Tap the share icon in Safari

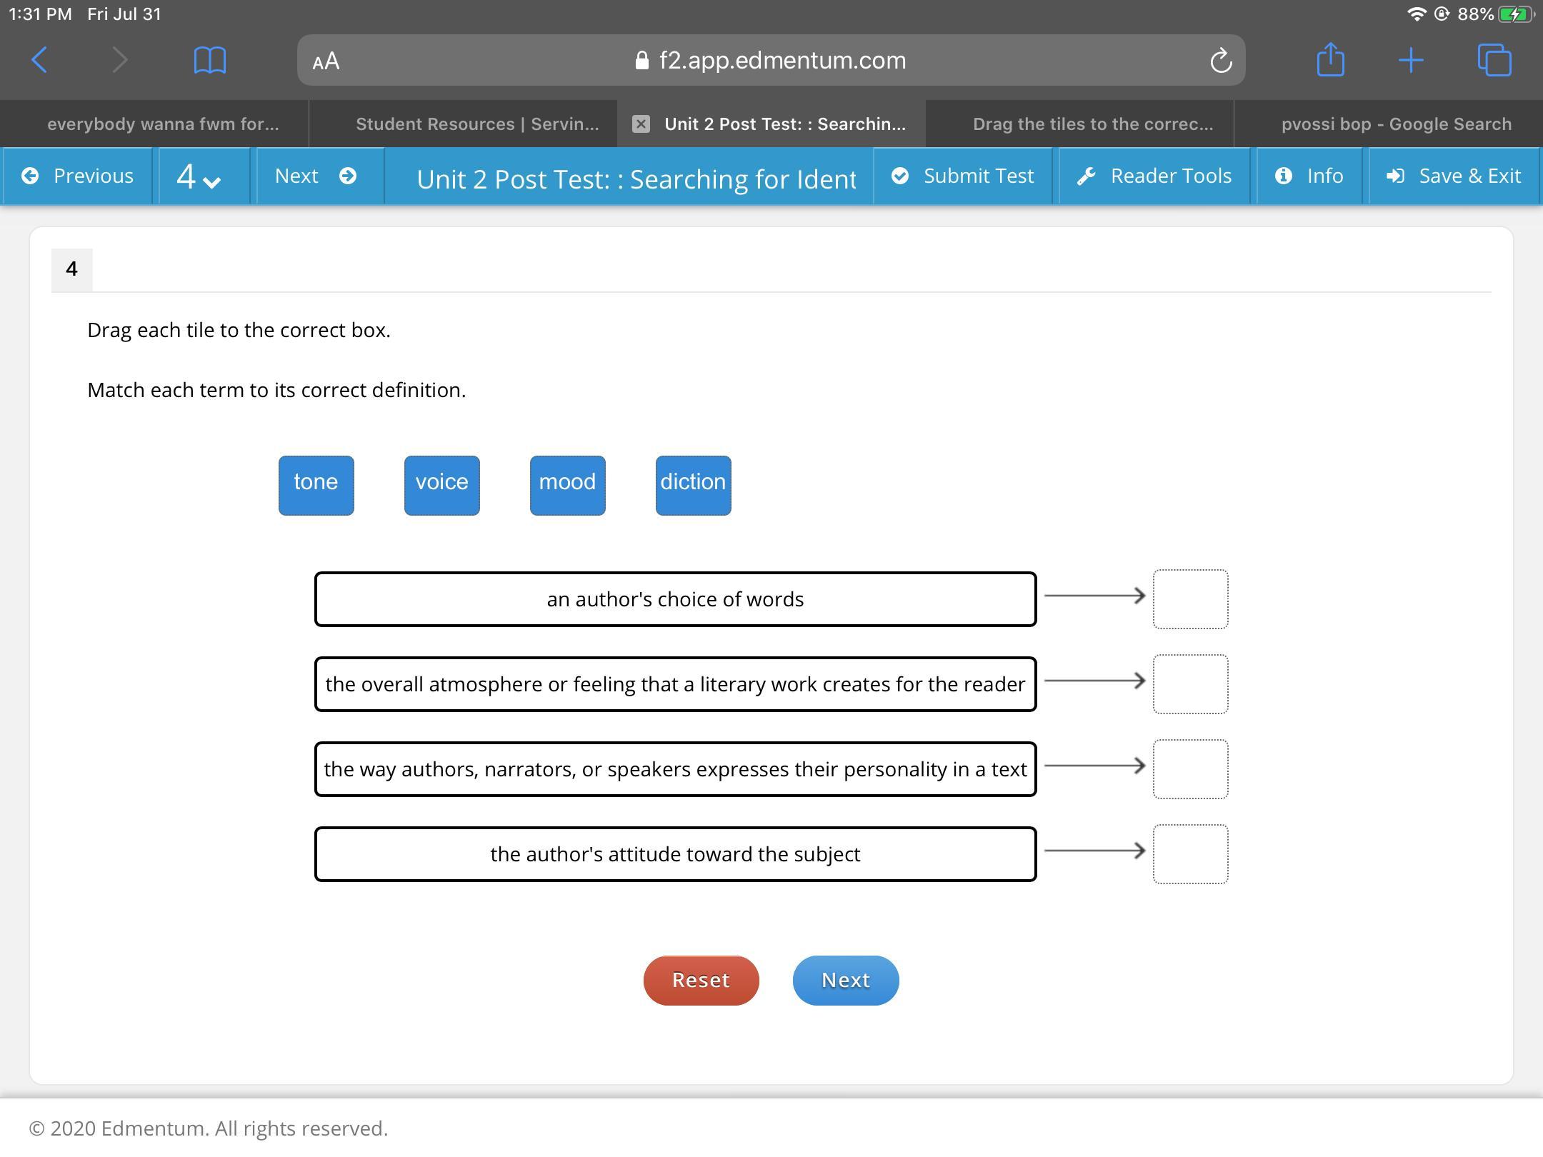tap(1330, 60)
